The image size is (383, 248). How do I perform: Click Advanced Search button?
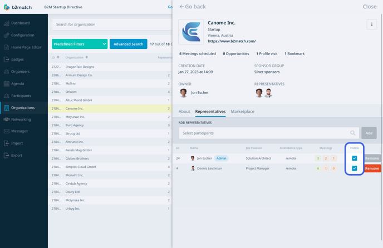pyautogui.click(x=128, y=44)
